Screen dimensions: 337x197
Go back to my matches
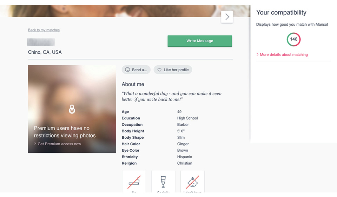[x=44, y=30]
